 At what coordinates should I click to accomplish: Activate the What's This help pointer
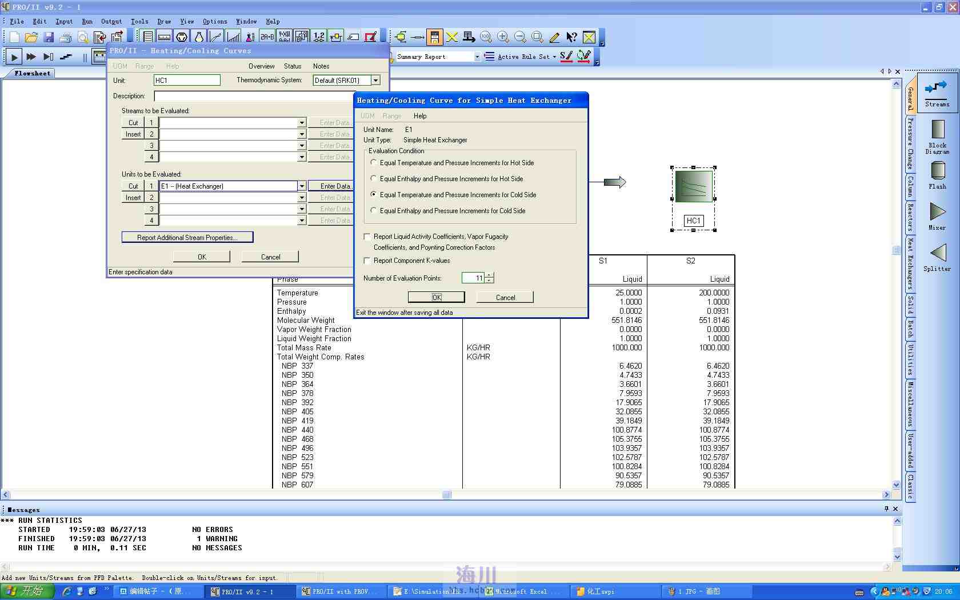point(571,37)
